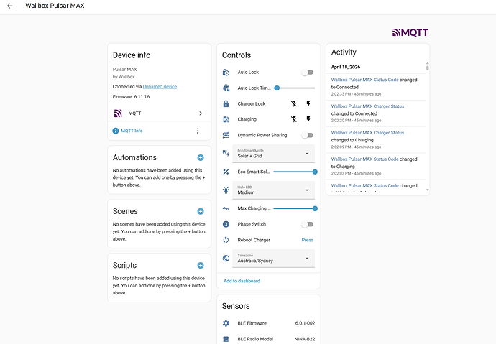Viewport: 496px width, 344px height.
Task: Click the BLE Firmware value 6.0.1-002
Action: (305, 323)
